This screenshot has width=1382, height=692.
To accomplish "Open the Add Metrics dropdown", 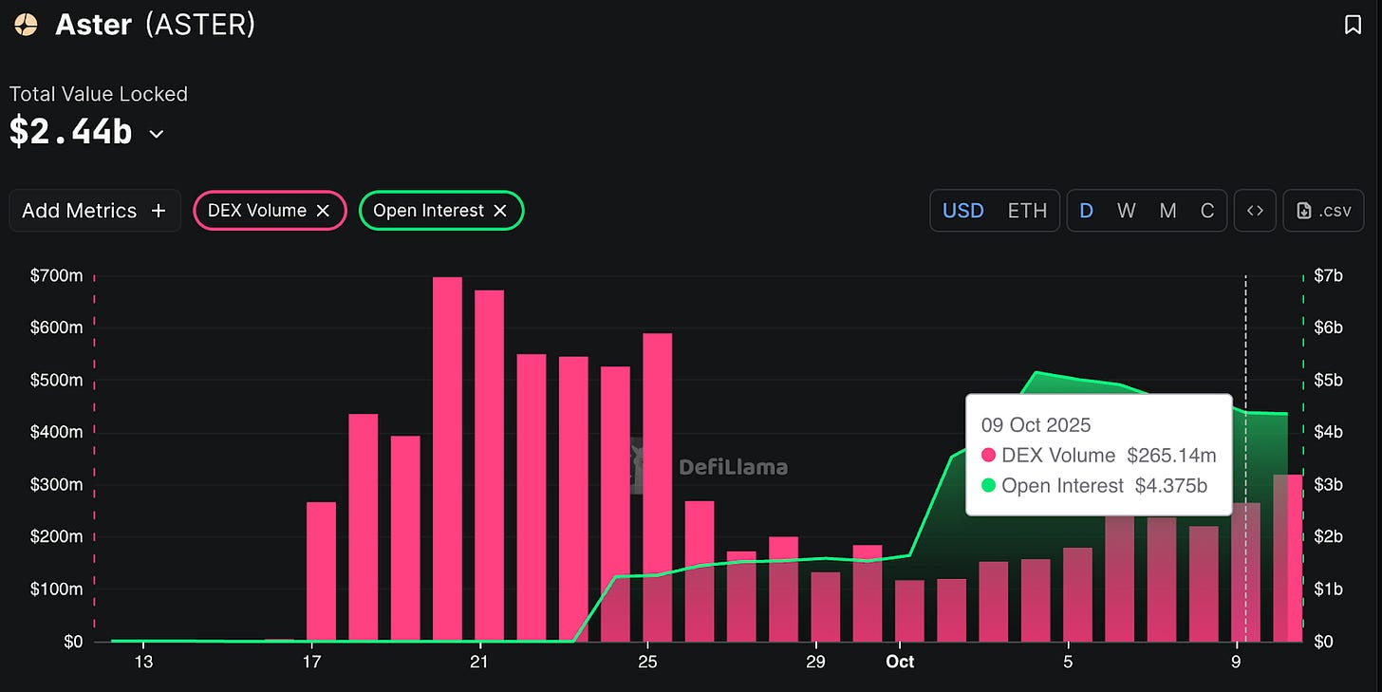I will coord(94,211).
